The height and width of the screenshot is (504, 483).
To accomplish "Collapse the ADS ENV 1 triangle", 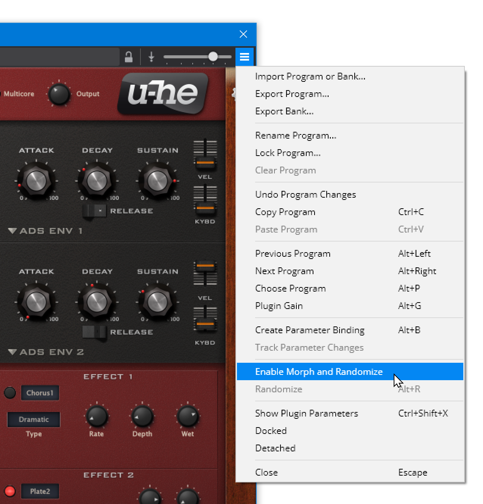I will pos(12,231).
